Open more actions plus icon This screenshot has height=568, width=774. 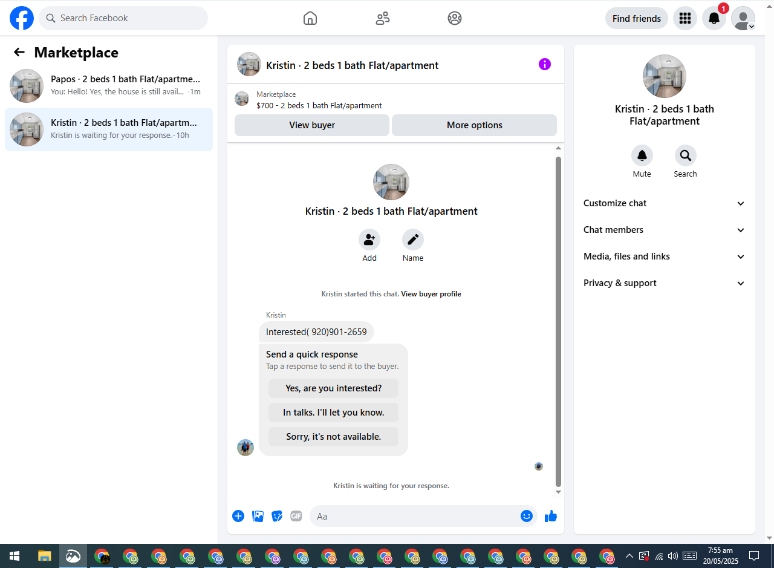238,516
